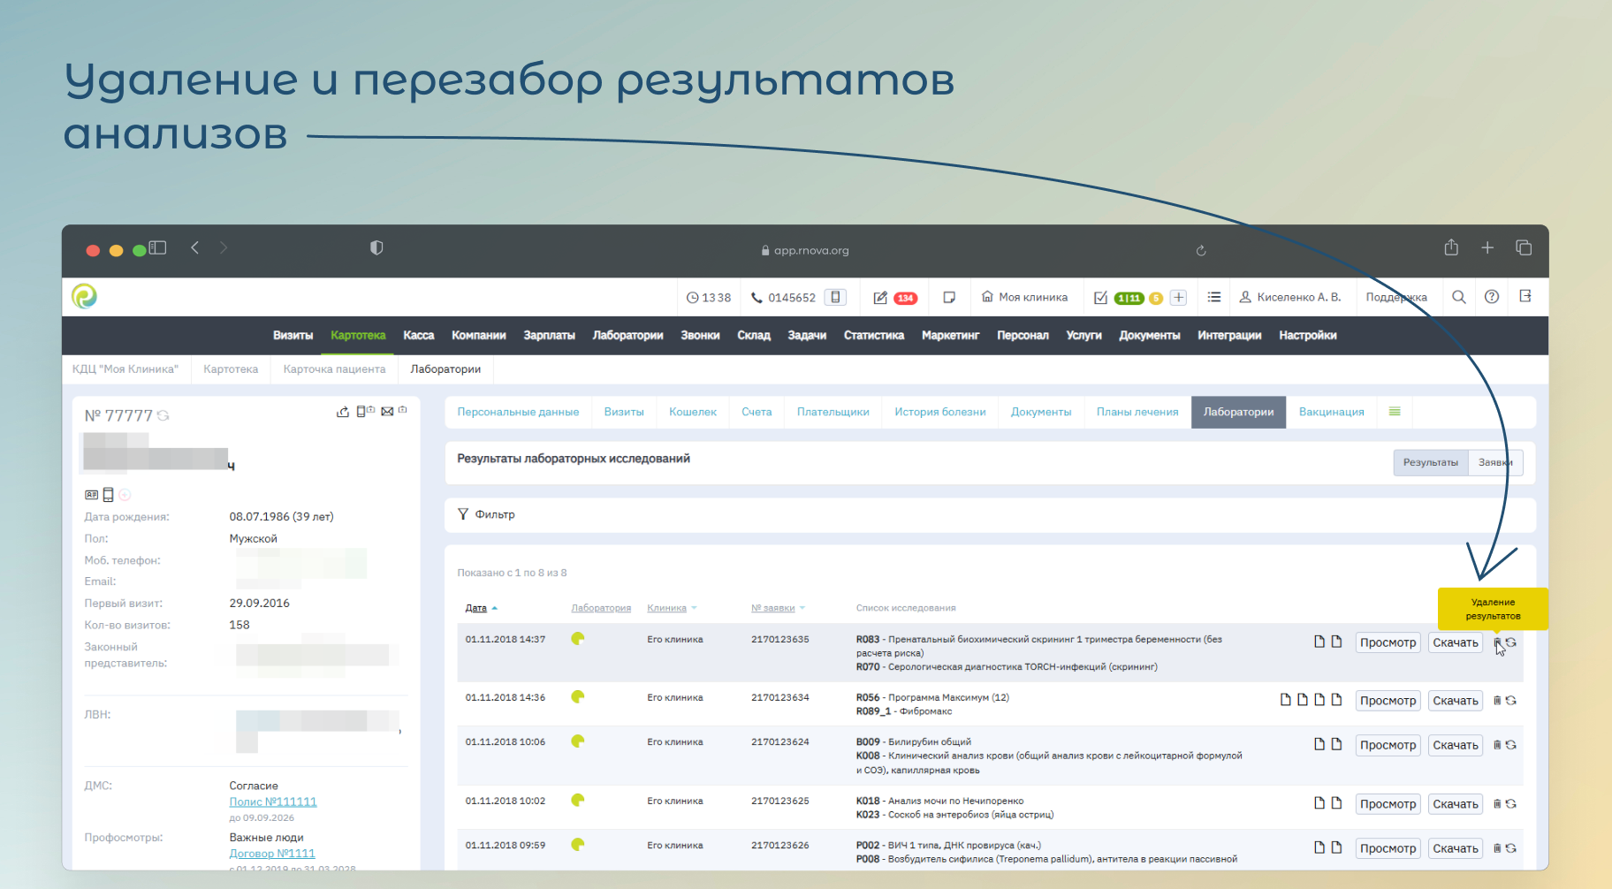1612x889 pixels.
Task: Click the plus icon beside task counters
Action: point(1178,298)
